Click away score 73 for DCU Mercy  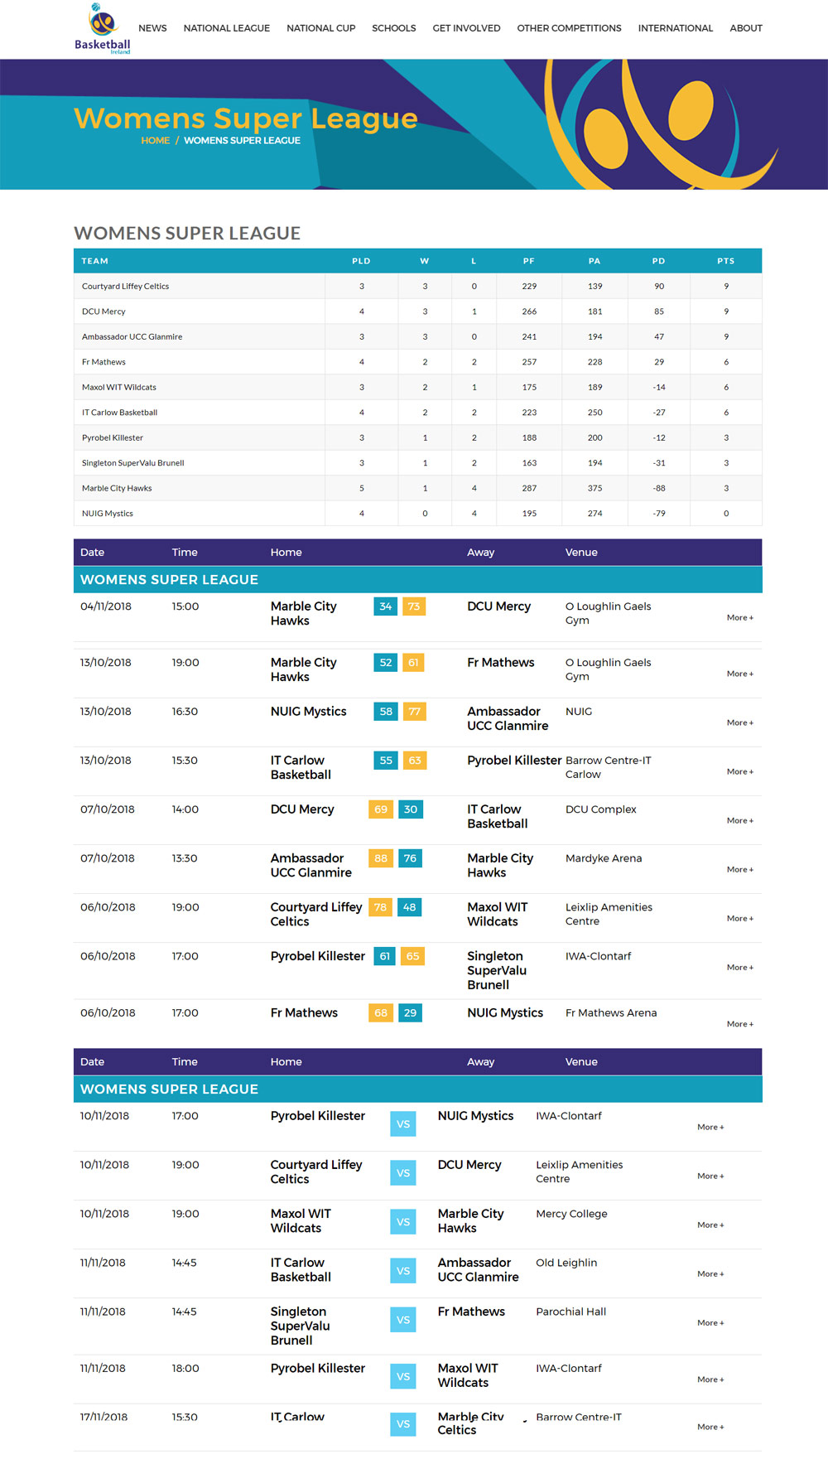pyautogui.click(x=414, y=606)
